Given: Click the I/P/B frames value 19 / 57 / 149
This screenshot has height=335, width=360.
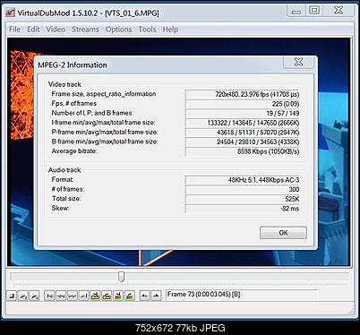Looking at the screenshot, I should click(243, 114).
